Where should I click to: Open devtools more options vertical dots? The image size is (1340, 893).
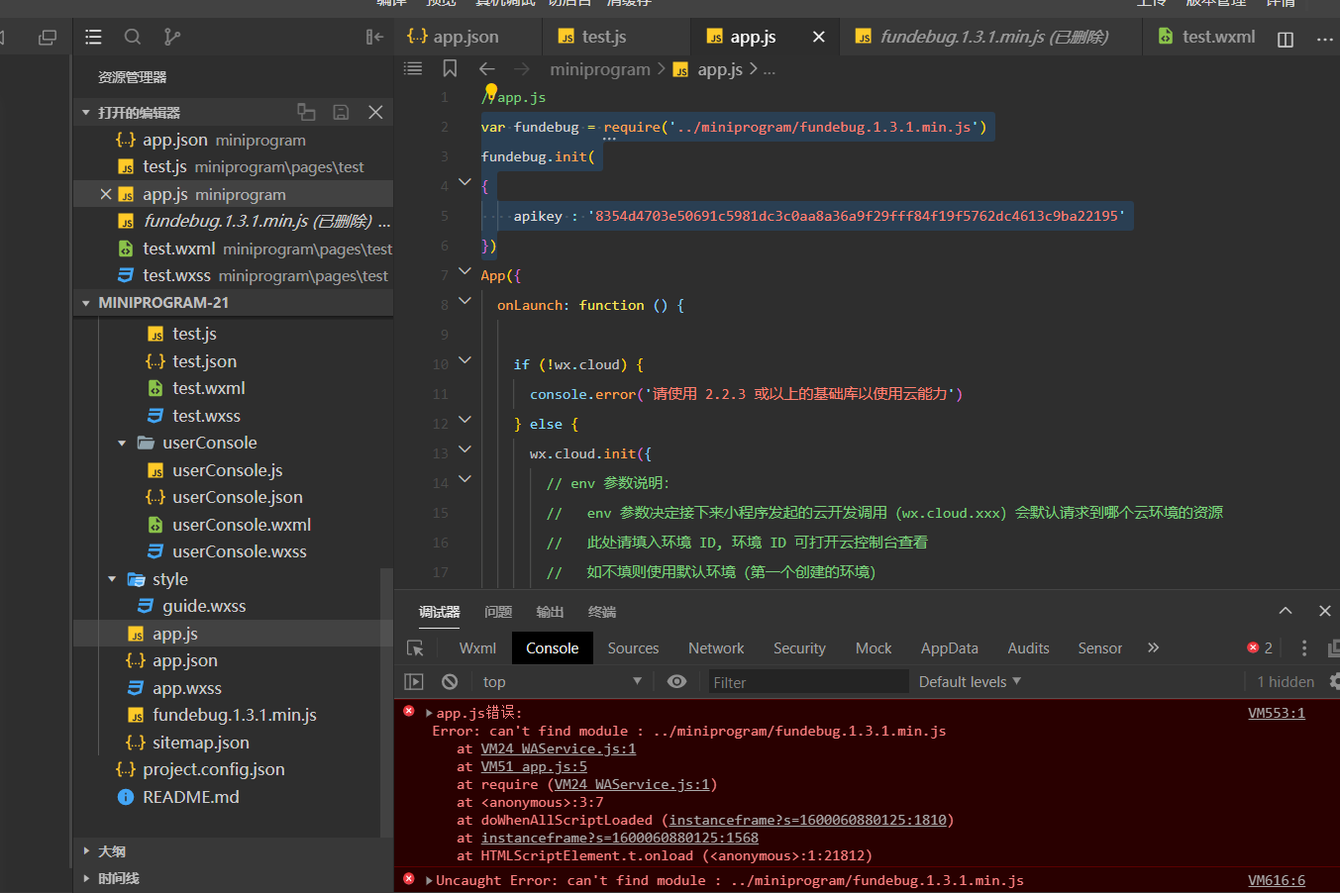click(1303, 647)
